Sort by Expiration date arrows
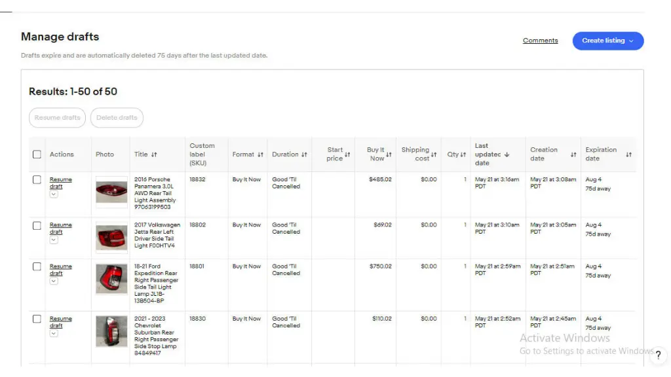 point(628,154)
